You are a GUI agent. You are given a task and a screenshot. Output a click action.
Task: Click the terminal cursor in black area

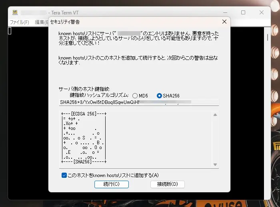pos(10,31)
